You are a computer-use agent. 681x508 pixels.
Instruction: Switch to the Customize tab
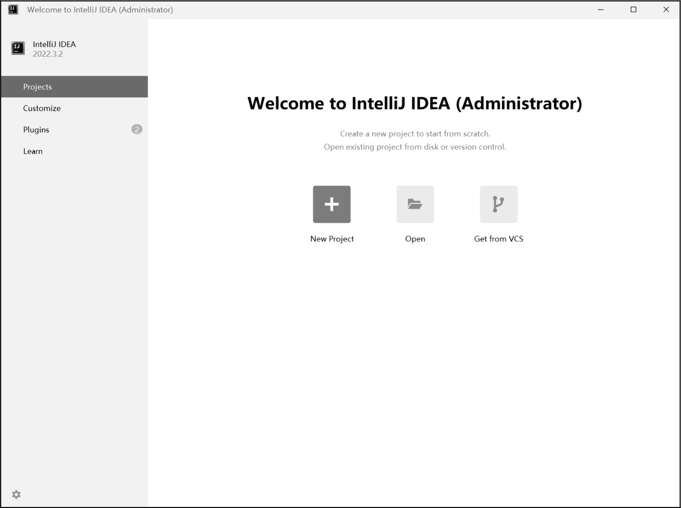point(74,108)
